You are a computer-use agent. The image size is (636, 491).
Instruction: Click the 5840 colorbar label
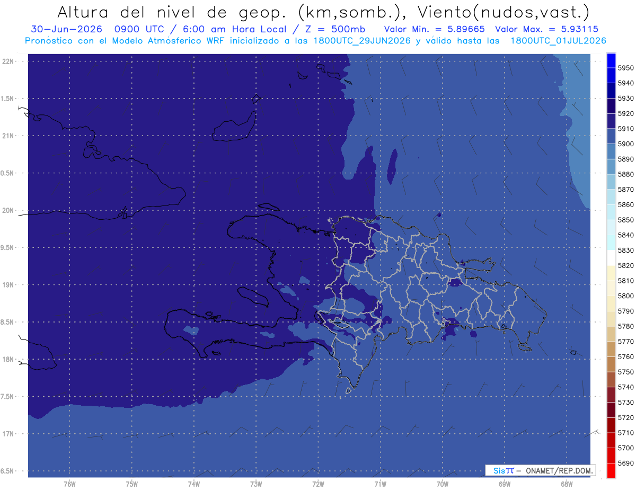pos(626,235)
